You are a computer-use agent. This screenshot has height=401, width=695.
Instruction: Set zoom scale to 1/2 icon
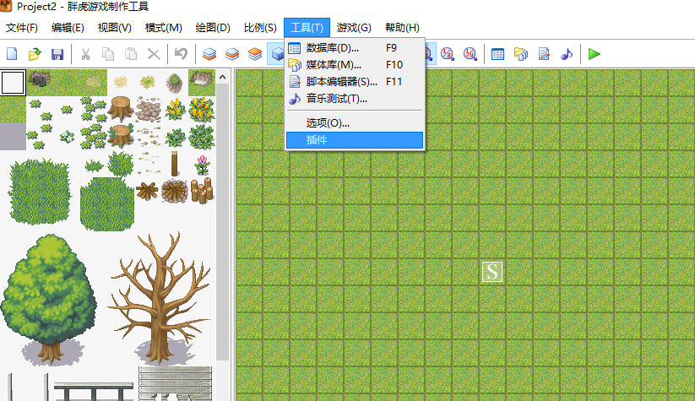point(447,54)
